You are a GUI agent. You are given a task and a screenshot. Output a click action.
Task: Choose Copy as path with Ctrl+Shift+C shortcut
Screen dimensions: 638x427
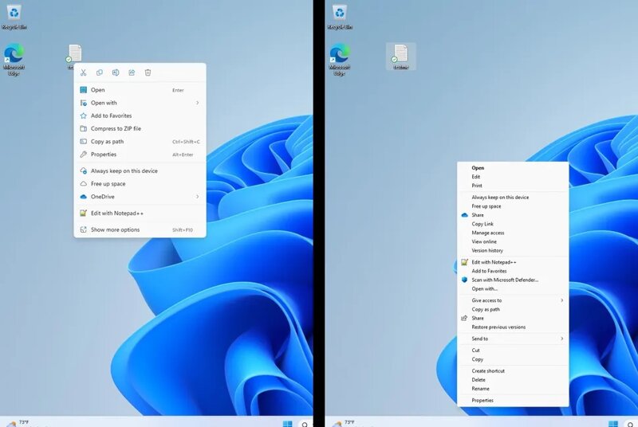(x=140, y=141)
